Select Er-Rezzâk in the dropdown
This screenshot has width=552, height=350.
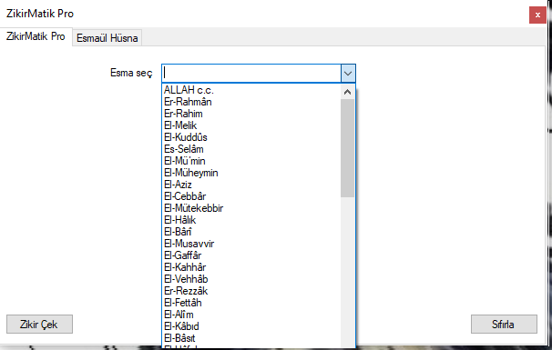click(251, 291)
